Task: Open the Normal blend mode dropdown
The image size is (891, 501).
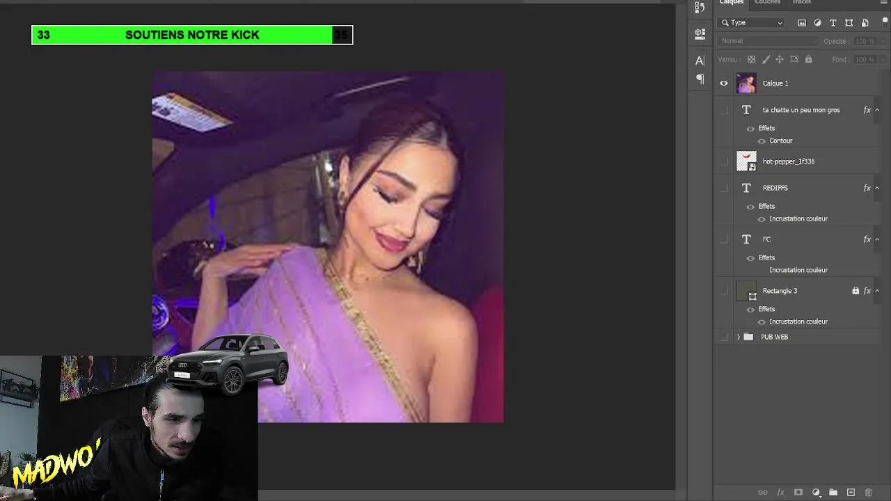Action: pos(768,41)
